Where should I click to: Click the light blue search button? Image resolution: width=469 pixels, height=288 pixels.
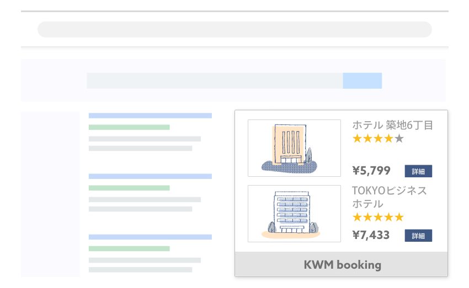click(362, 80)
